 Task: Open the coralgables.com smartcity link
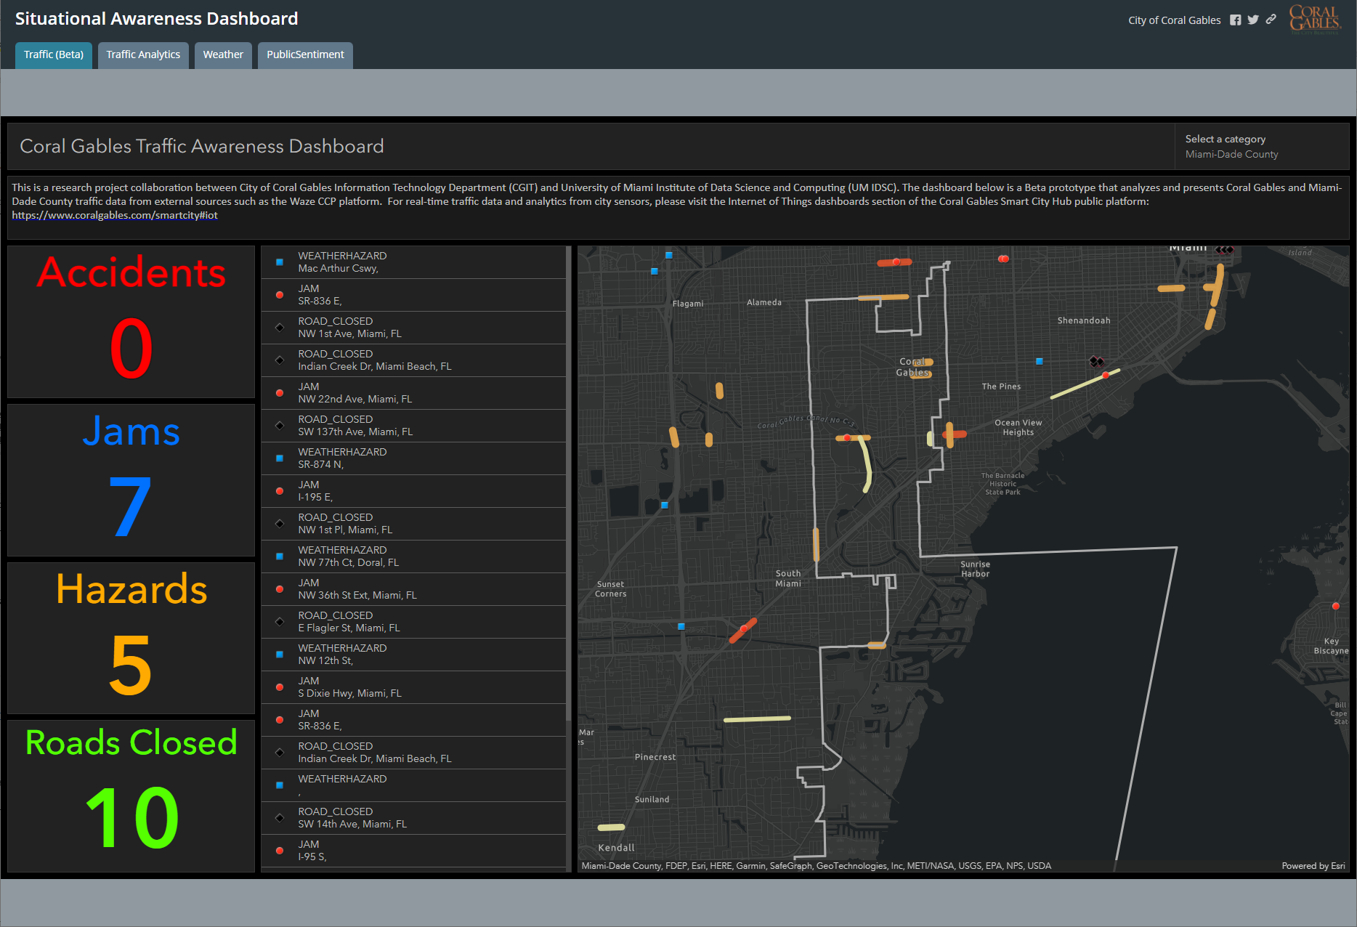[115, 216]
